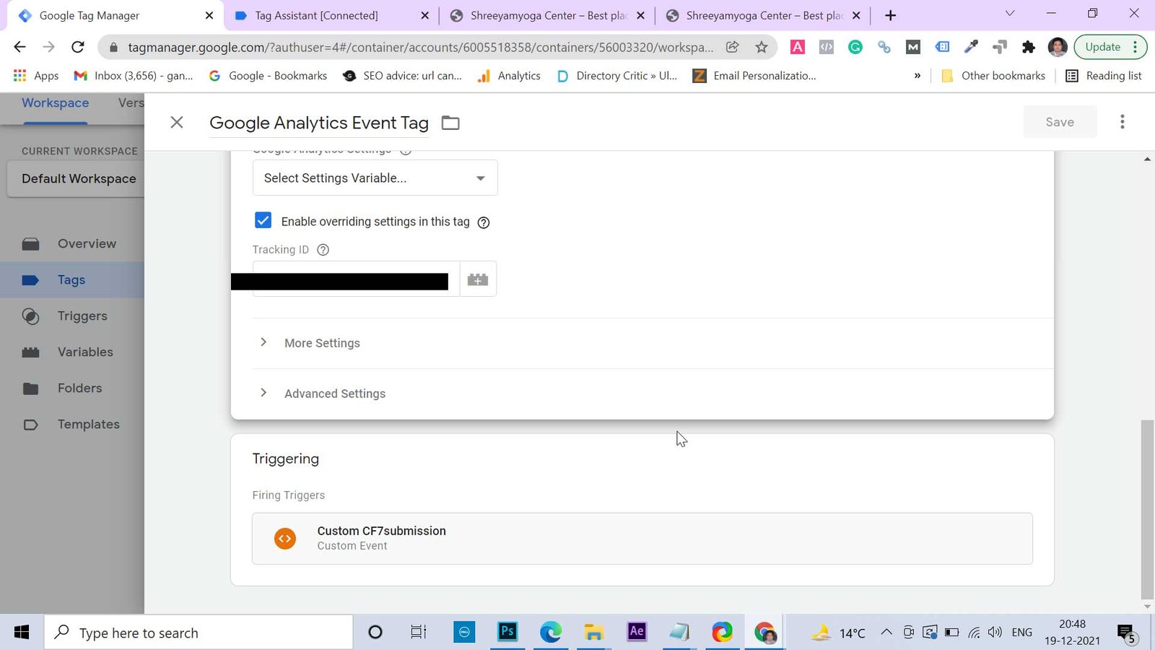Click the Tracking ID input field
1155x650 pixels.
[x=356, y=279]
